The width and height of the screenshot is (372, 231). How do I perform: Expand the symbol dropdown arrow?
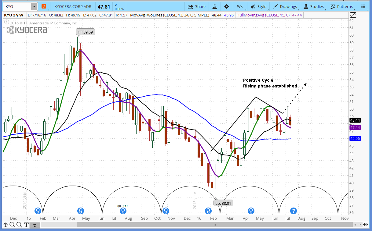coord(34,6)
